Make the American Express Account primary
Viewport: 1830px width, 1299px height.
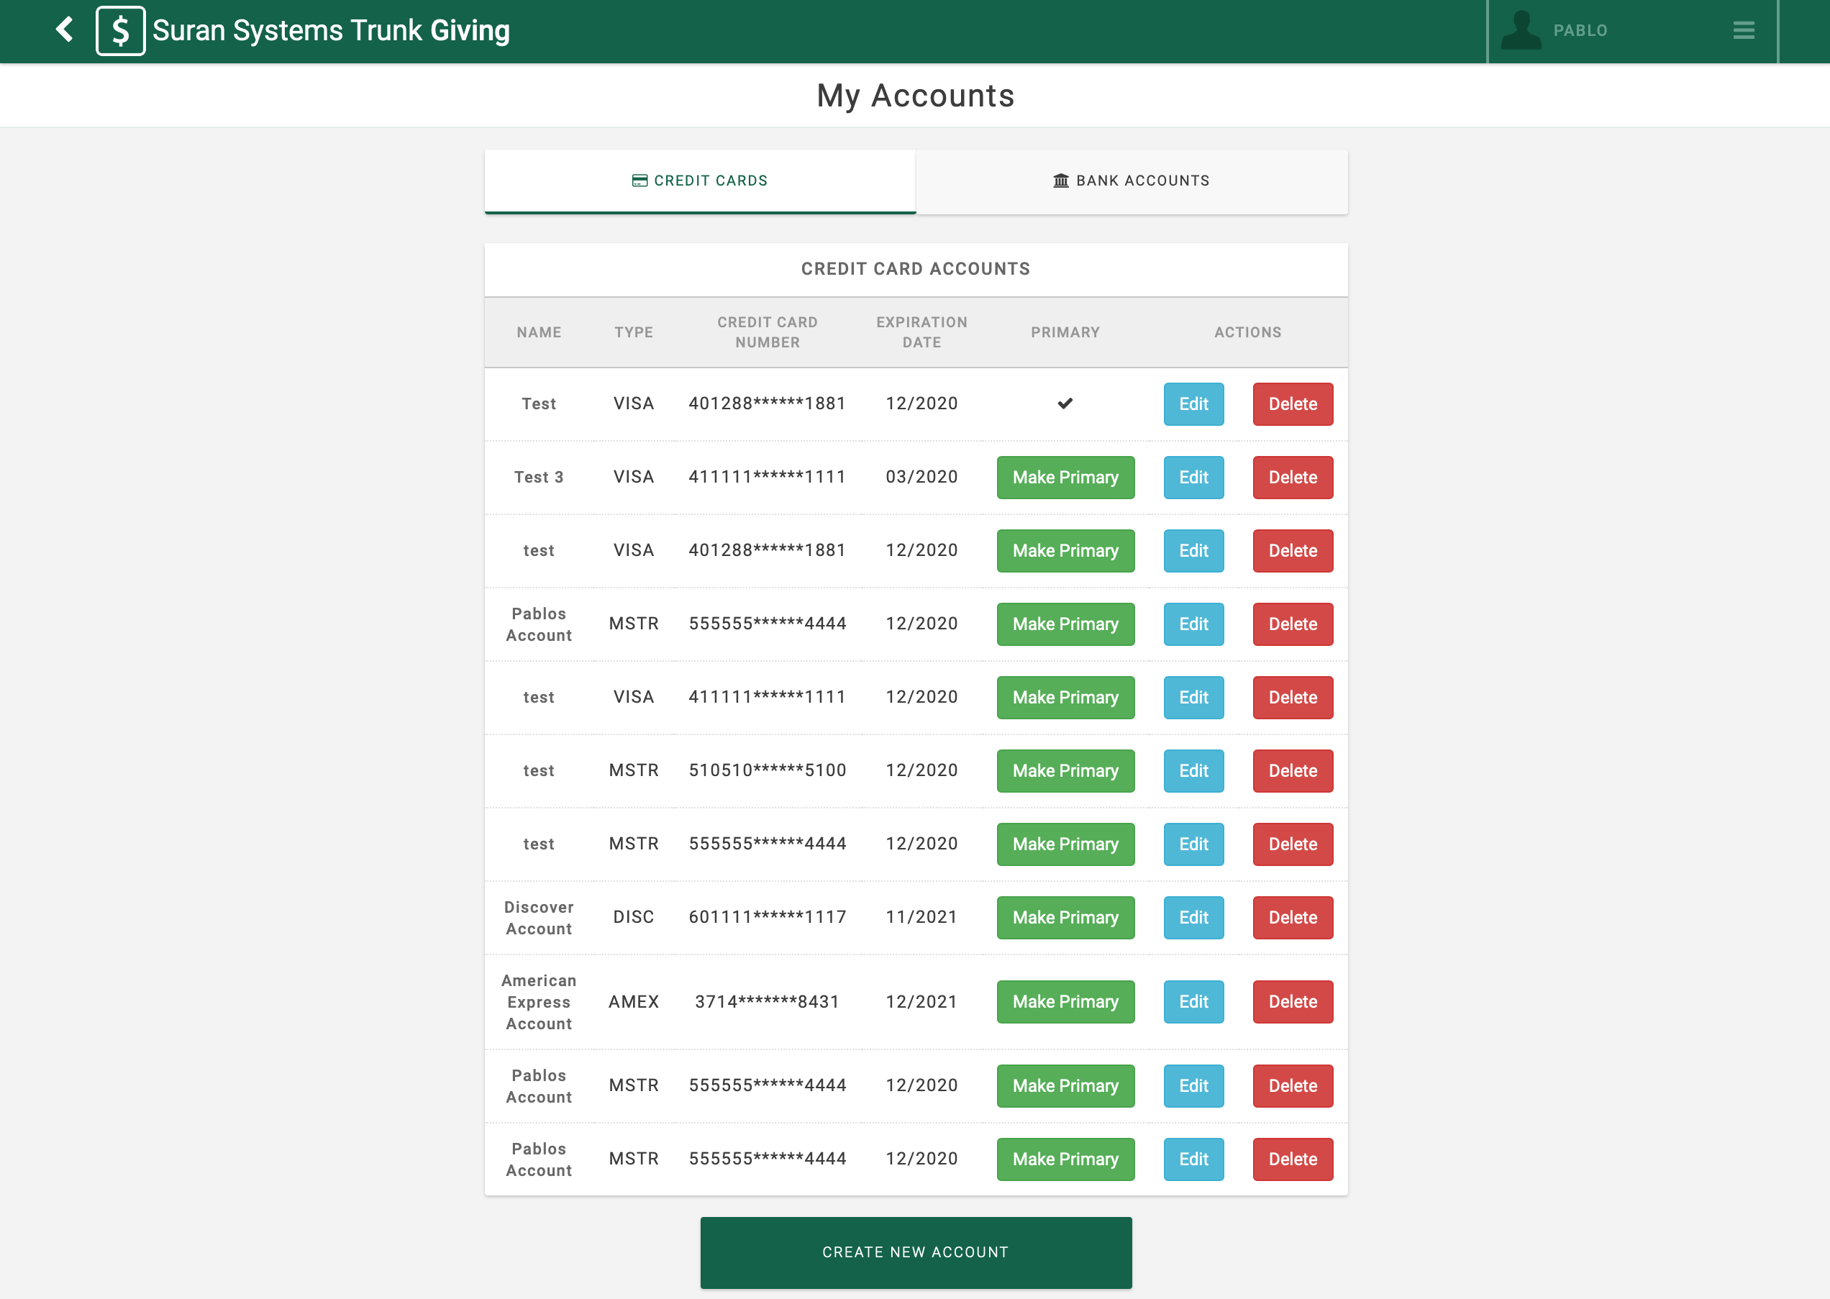click(1065, 1001)
